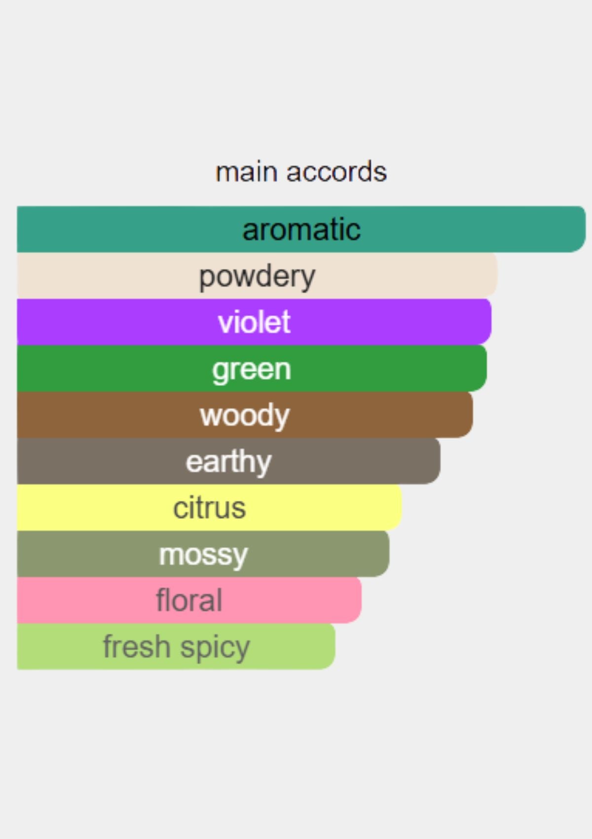592x839 pixels.
Task: Select the powdery accord bar
Action: [257, 275]
